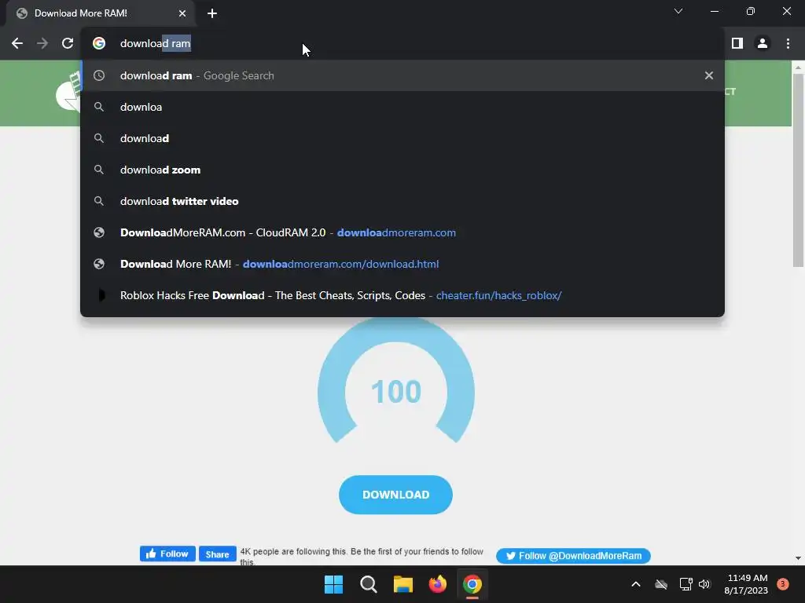Image resolution: width=805 pixels, height=603 pixels.
Task: Click the greyed forward navigation arrow
Action: (x=42, y=44)
